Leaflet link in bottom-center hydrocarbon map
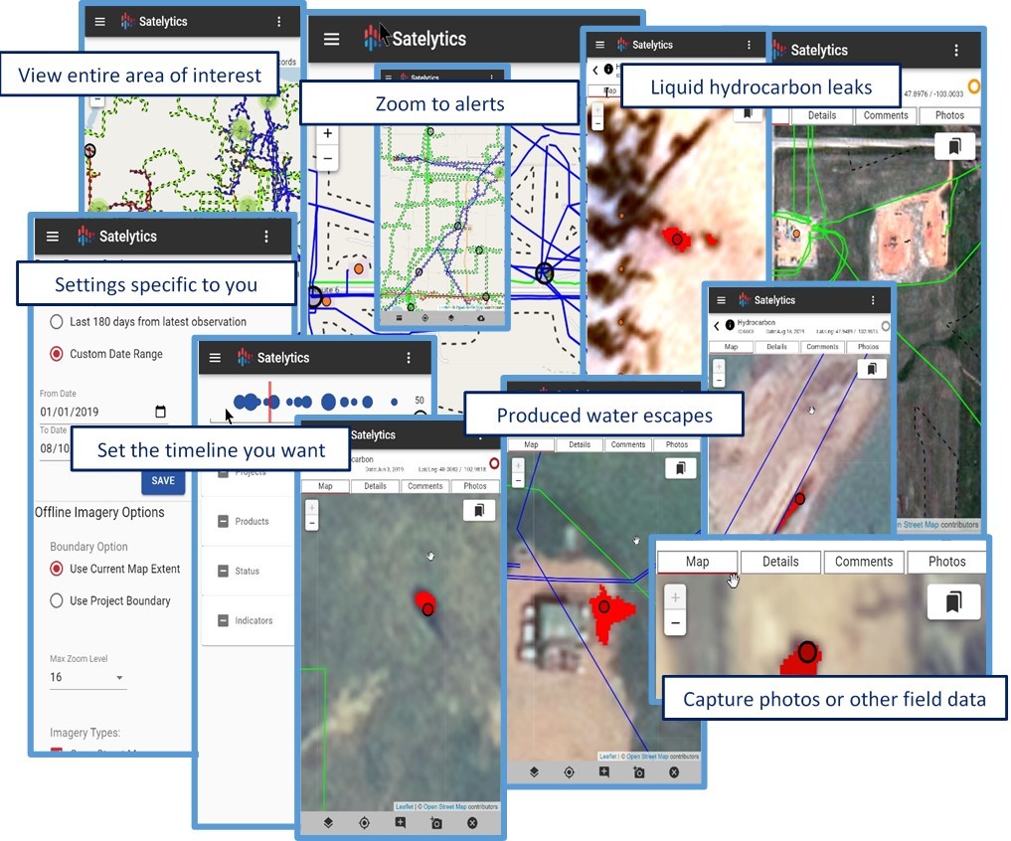 coord(405,807)
